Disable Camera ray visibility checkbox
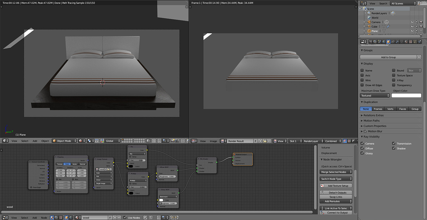Image resolution: width=427 pixels, height=220 pixels. coord(362,143)
